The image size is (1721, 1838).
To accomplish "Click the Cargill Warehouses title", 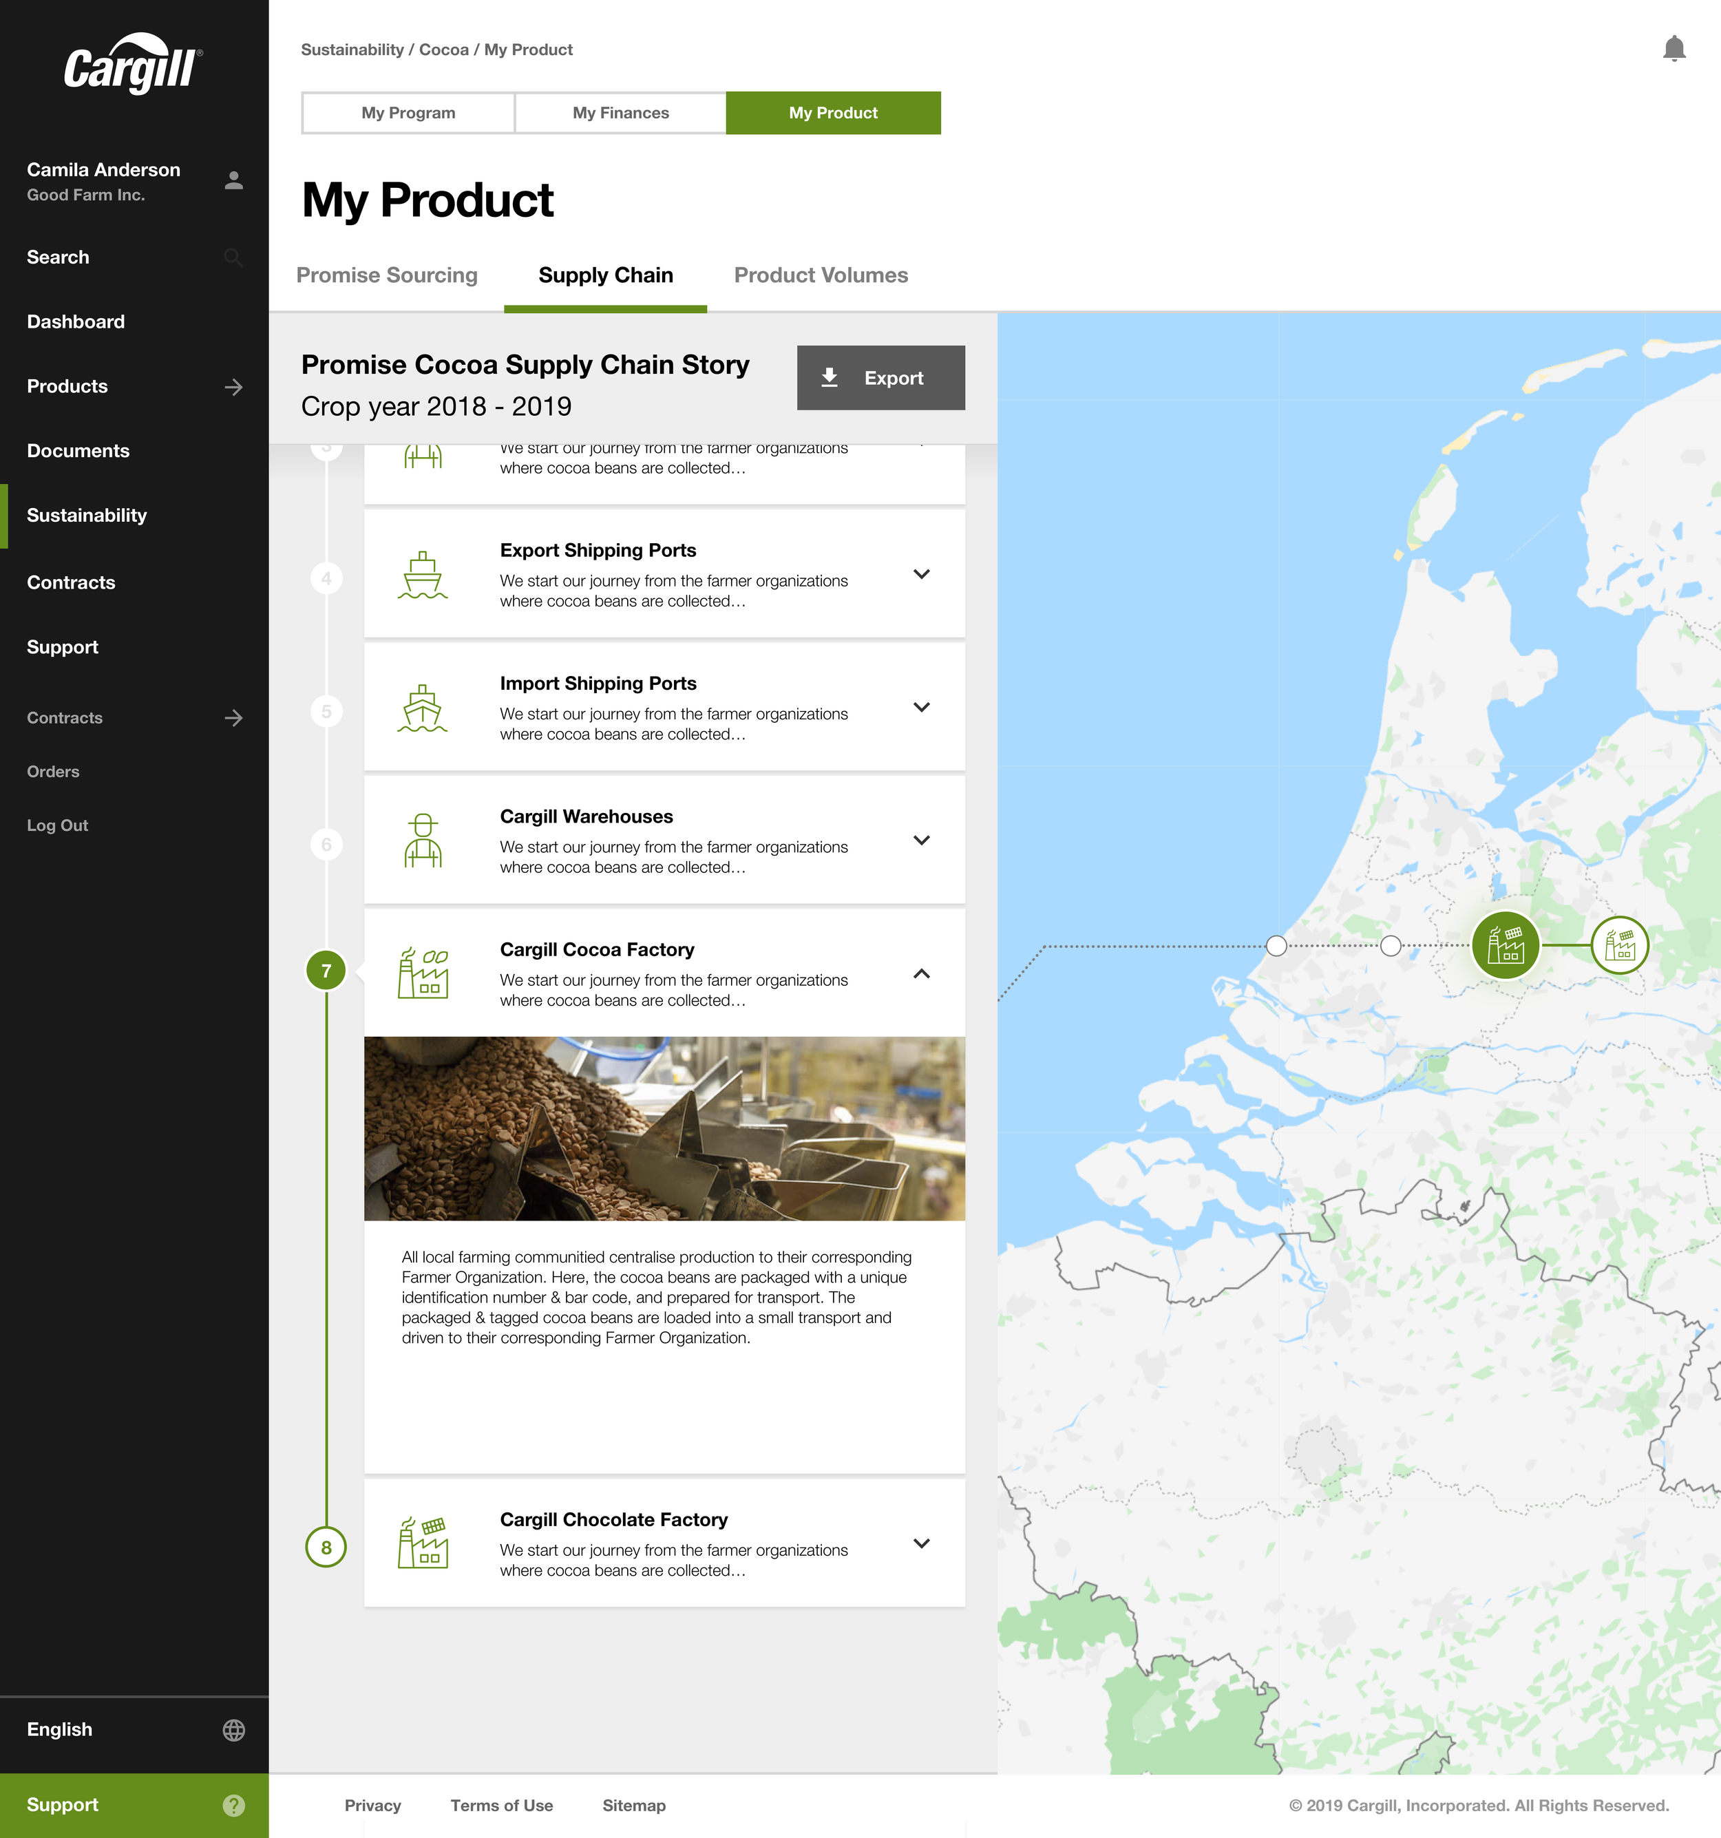I will (x=587, y=816).
